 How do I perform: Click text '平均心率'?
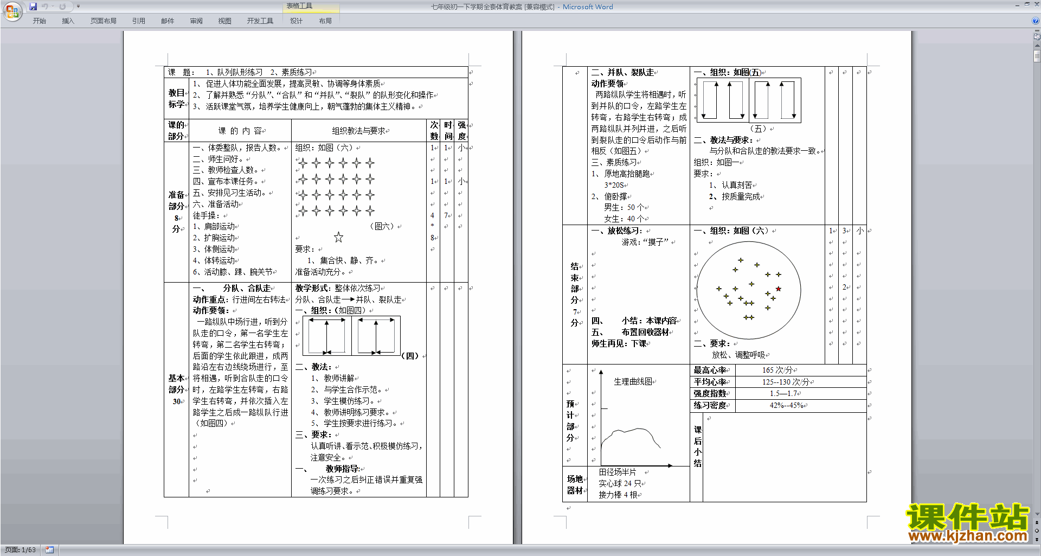pyautogui.click(x=710, y=382)
